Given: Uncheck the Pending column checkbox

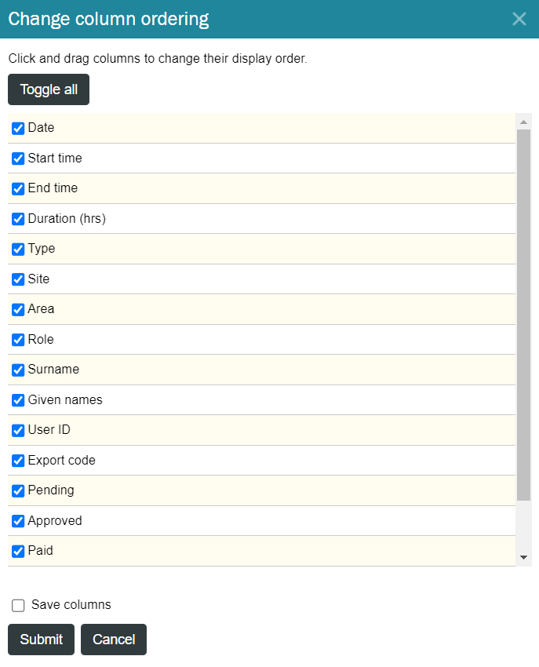Looking at the screenshot, I should point(18,490).
